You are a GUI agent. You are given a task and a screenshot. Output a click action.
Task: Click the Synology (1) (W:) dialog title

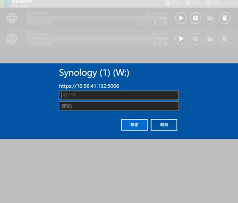pyautogui.click(x=94, y=73)
